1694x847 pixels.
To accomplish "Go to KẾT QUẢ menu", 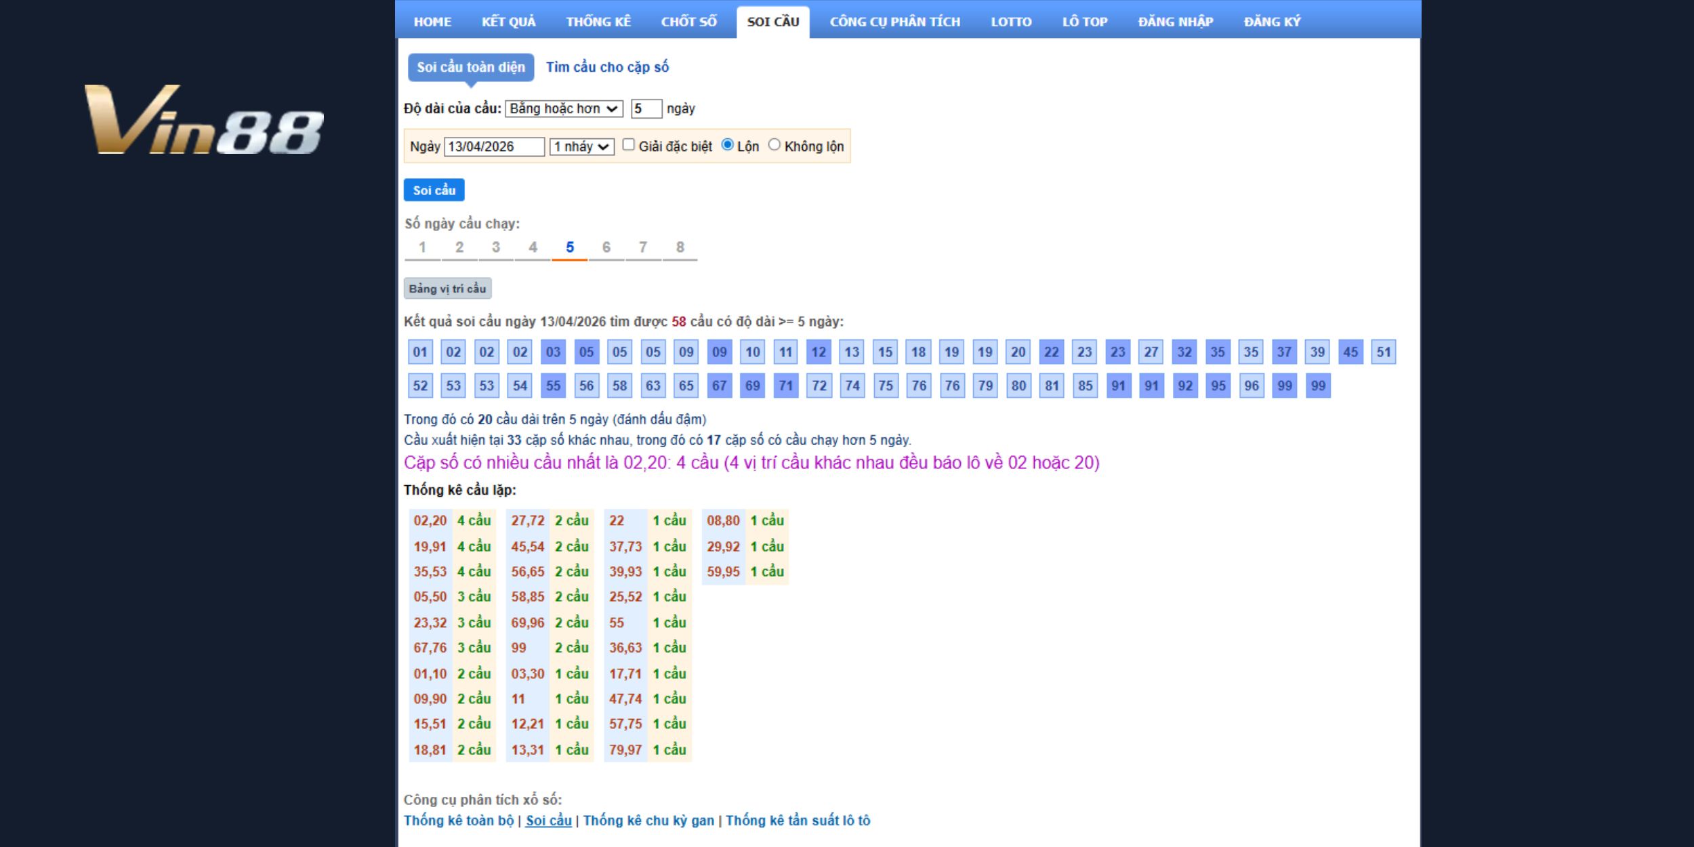I will (x=508, y=22).
